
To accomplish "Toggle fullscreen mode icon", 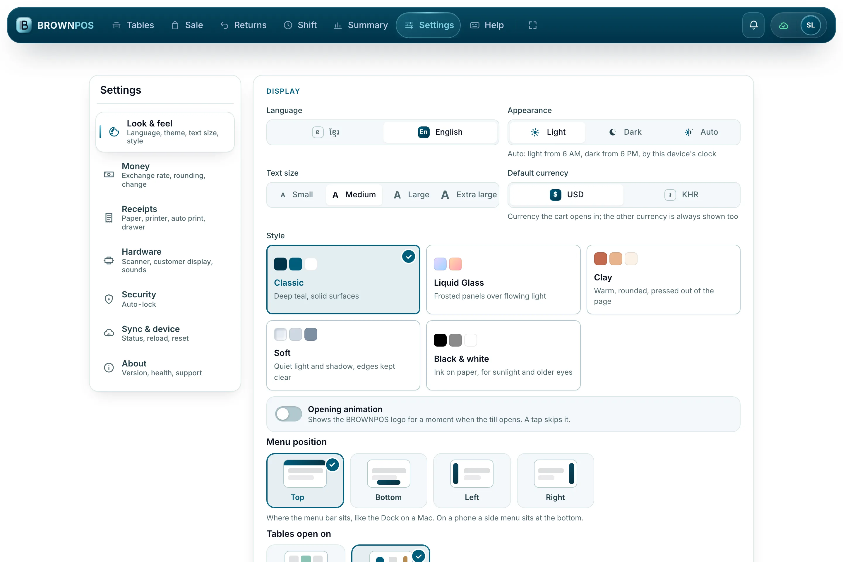I will click(533, 25).
